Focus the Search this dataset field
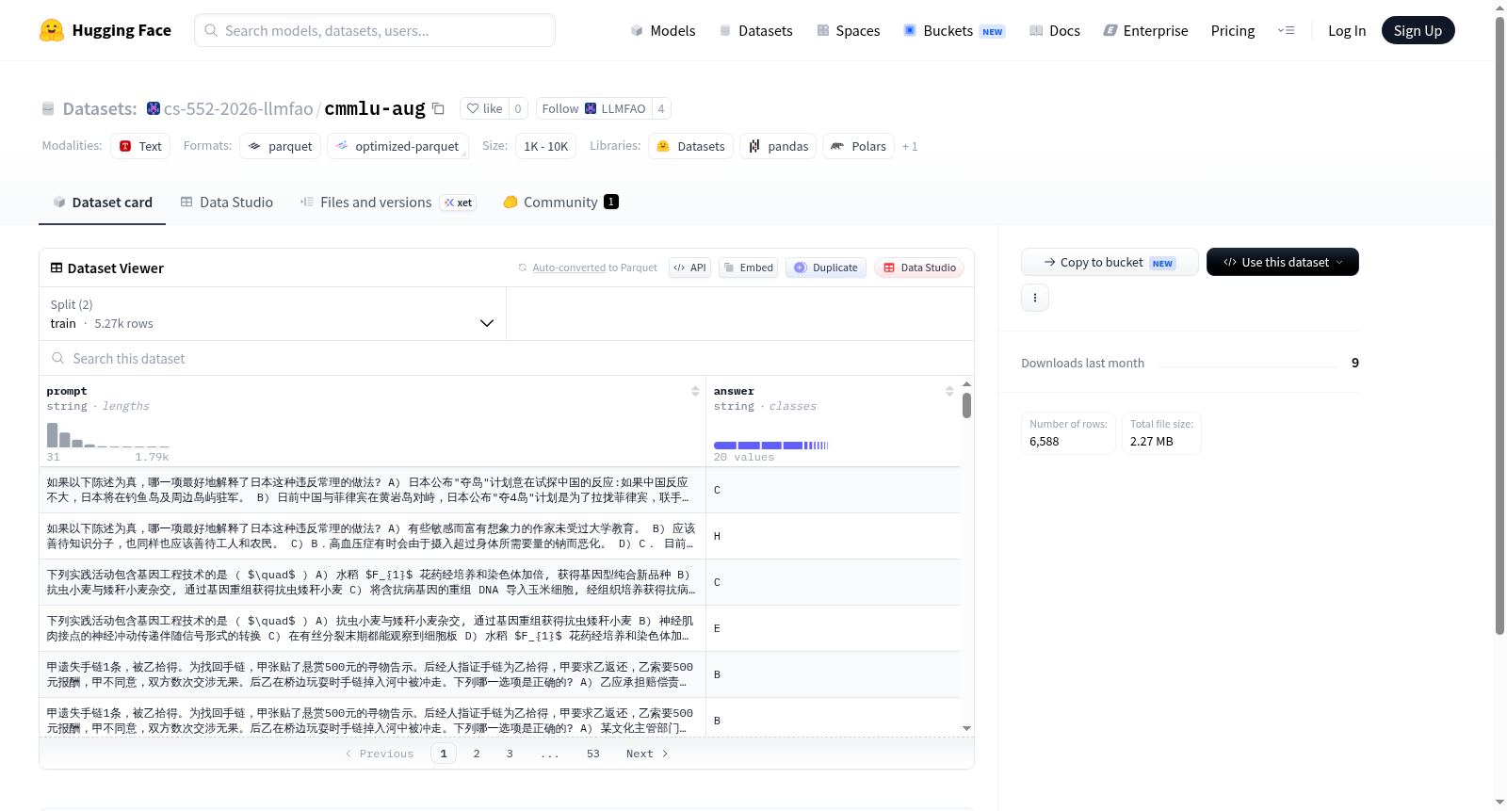The image size is (1507, 811). coord(507,358)
